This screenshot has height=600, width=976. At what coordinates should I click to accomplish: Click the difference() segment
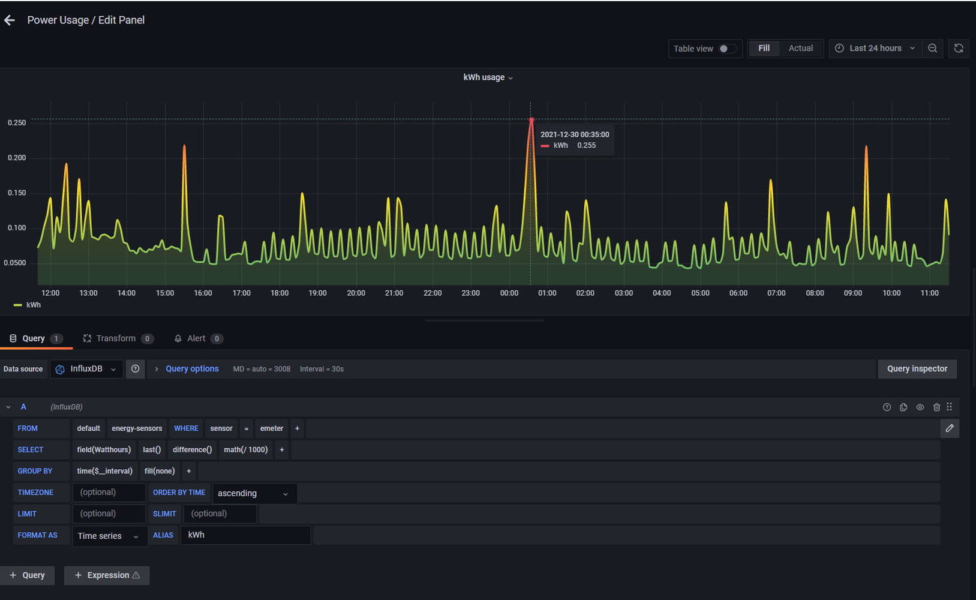click(x=192, y=450)
